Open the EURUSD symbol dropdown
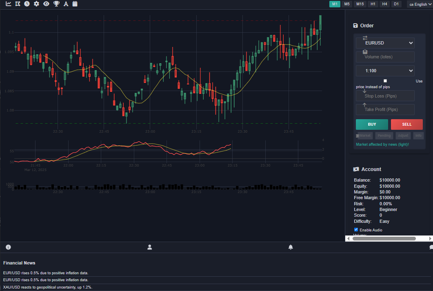 coord(385,43)
